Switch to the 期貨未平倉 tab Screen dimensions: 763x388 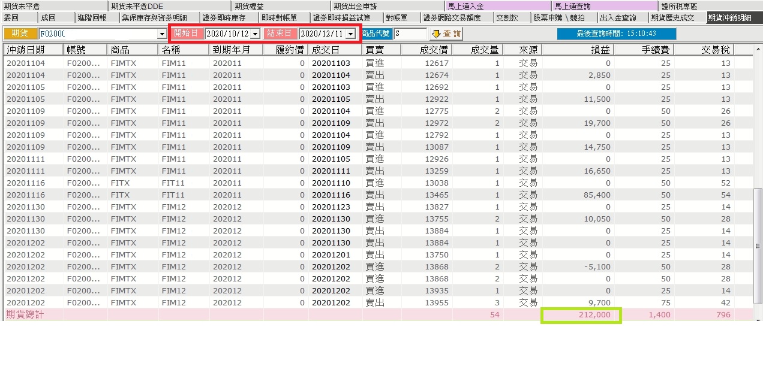tap(54, 6)
